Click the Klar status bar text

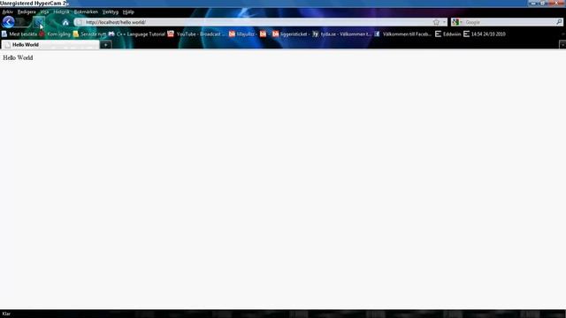(x=6, y=314)
